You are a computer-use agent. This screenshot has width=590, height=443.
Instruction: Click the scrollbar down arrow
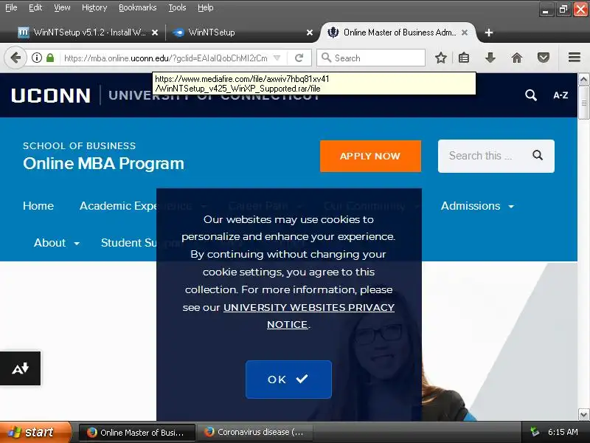(x=583, y=415)
